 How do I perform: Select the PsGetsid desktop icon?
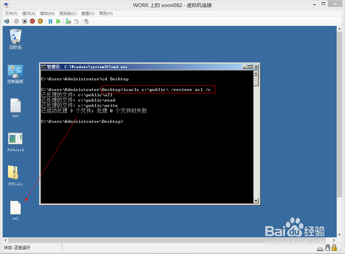16,142
